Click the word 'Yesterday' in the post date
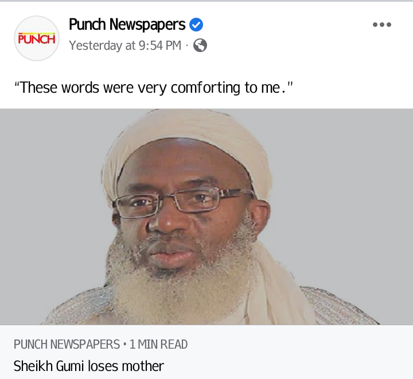 95,45
